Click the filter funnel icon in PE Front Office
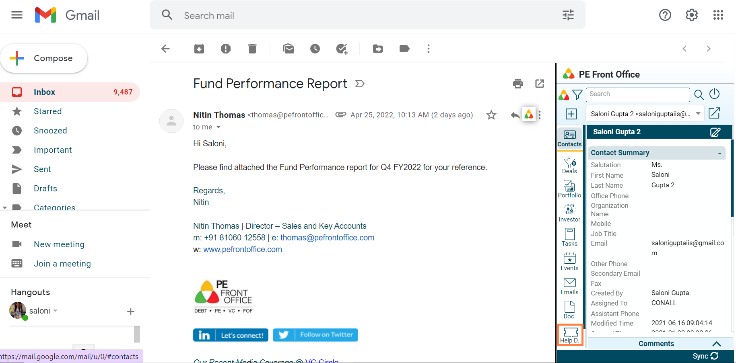Viewport: 736px width, 363px height. [x=577, y=95]
